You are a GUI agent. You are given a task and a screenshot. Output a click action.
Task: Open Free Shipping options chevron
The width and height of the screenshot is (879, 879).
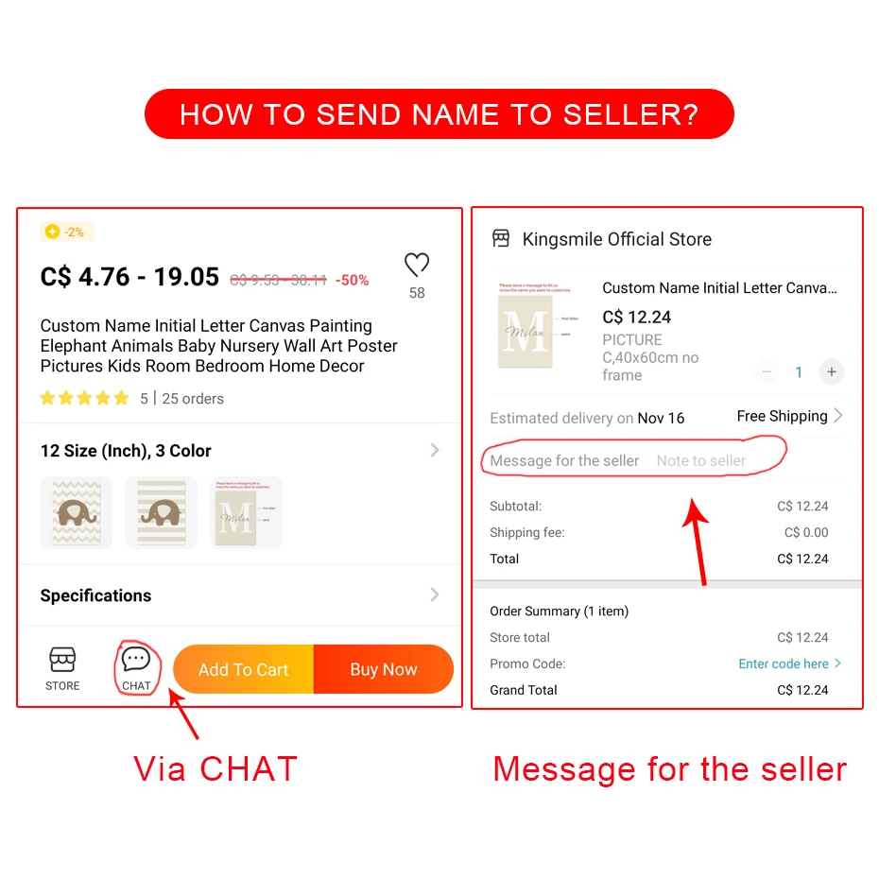[838, 416]
